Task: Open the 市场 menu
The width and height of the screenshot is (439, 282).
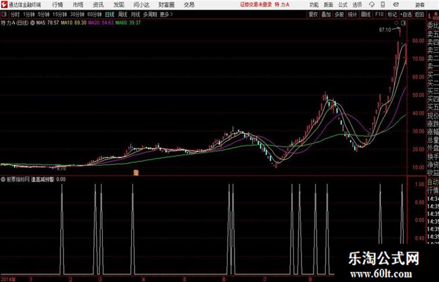Action: coord(78,5)
